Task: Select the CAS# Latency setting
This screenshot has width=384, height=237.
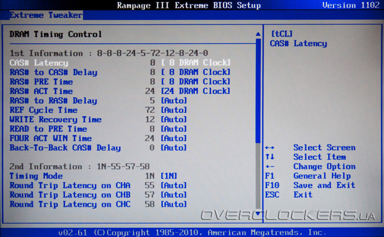Action: (39, 63)
